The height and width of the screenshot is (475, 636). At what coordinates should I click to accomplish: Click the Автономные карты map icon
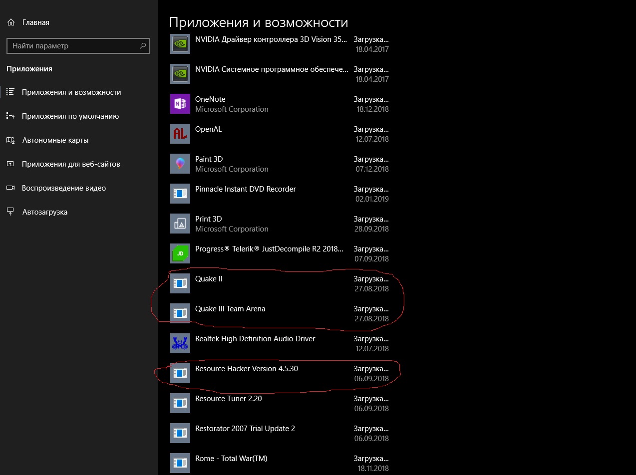point(10,140)
